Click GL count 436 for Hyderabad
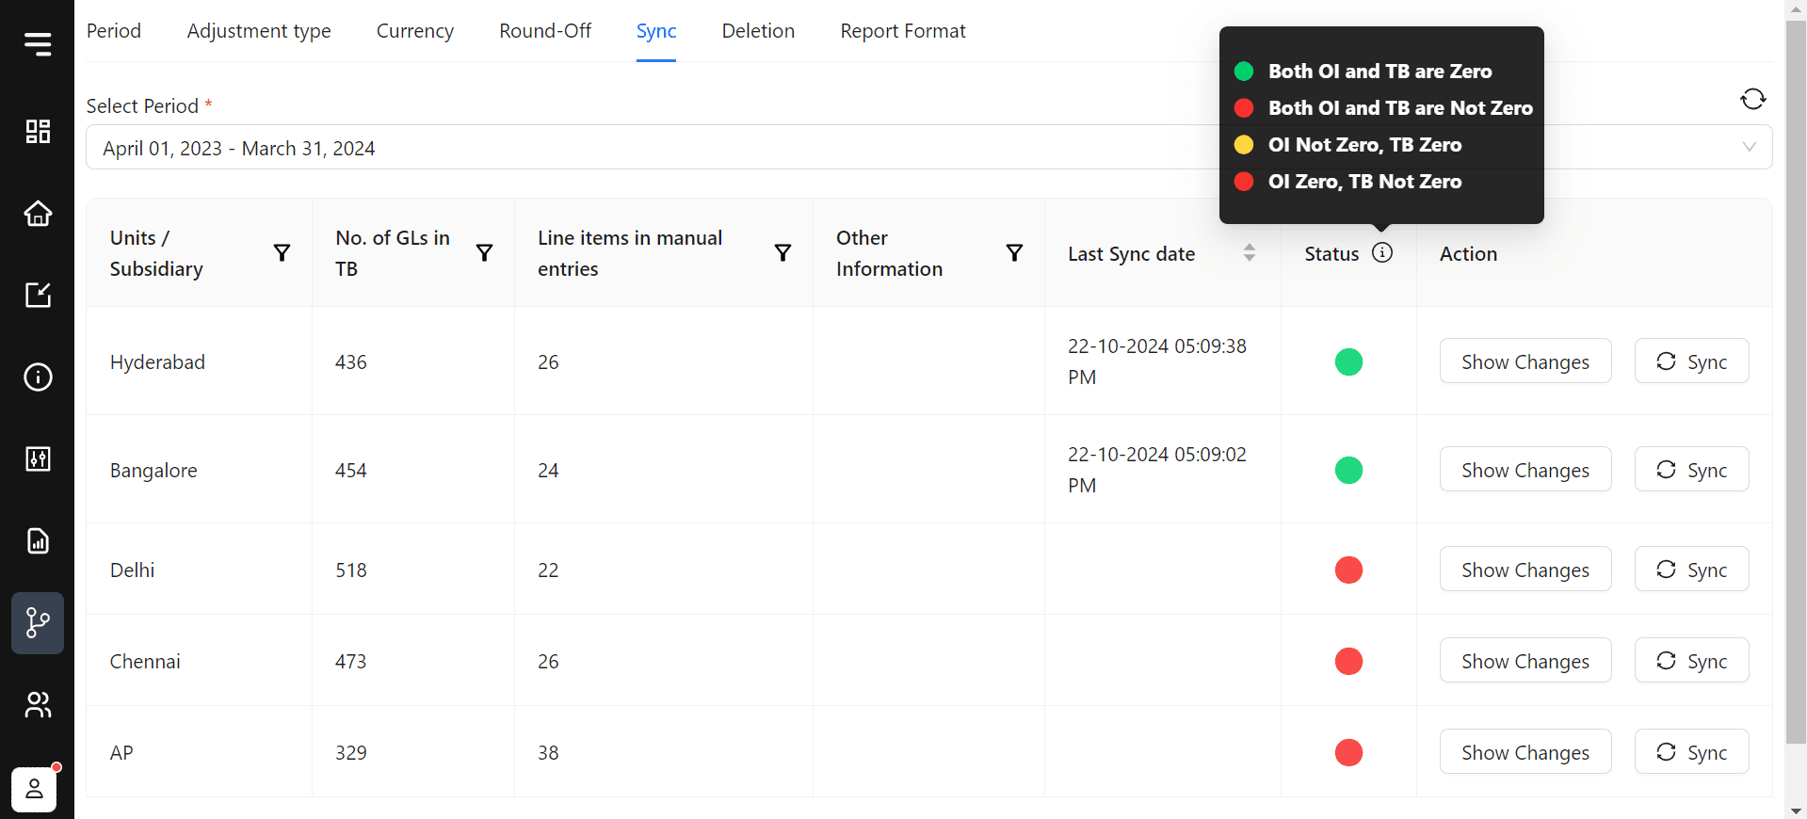Viewport: 1807px width, 819px height. [351, 362]
